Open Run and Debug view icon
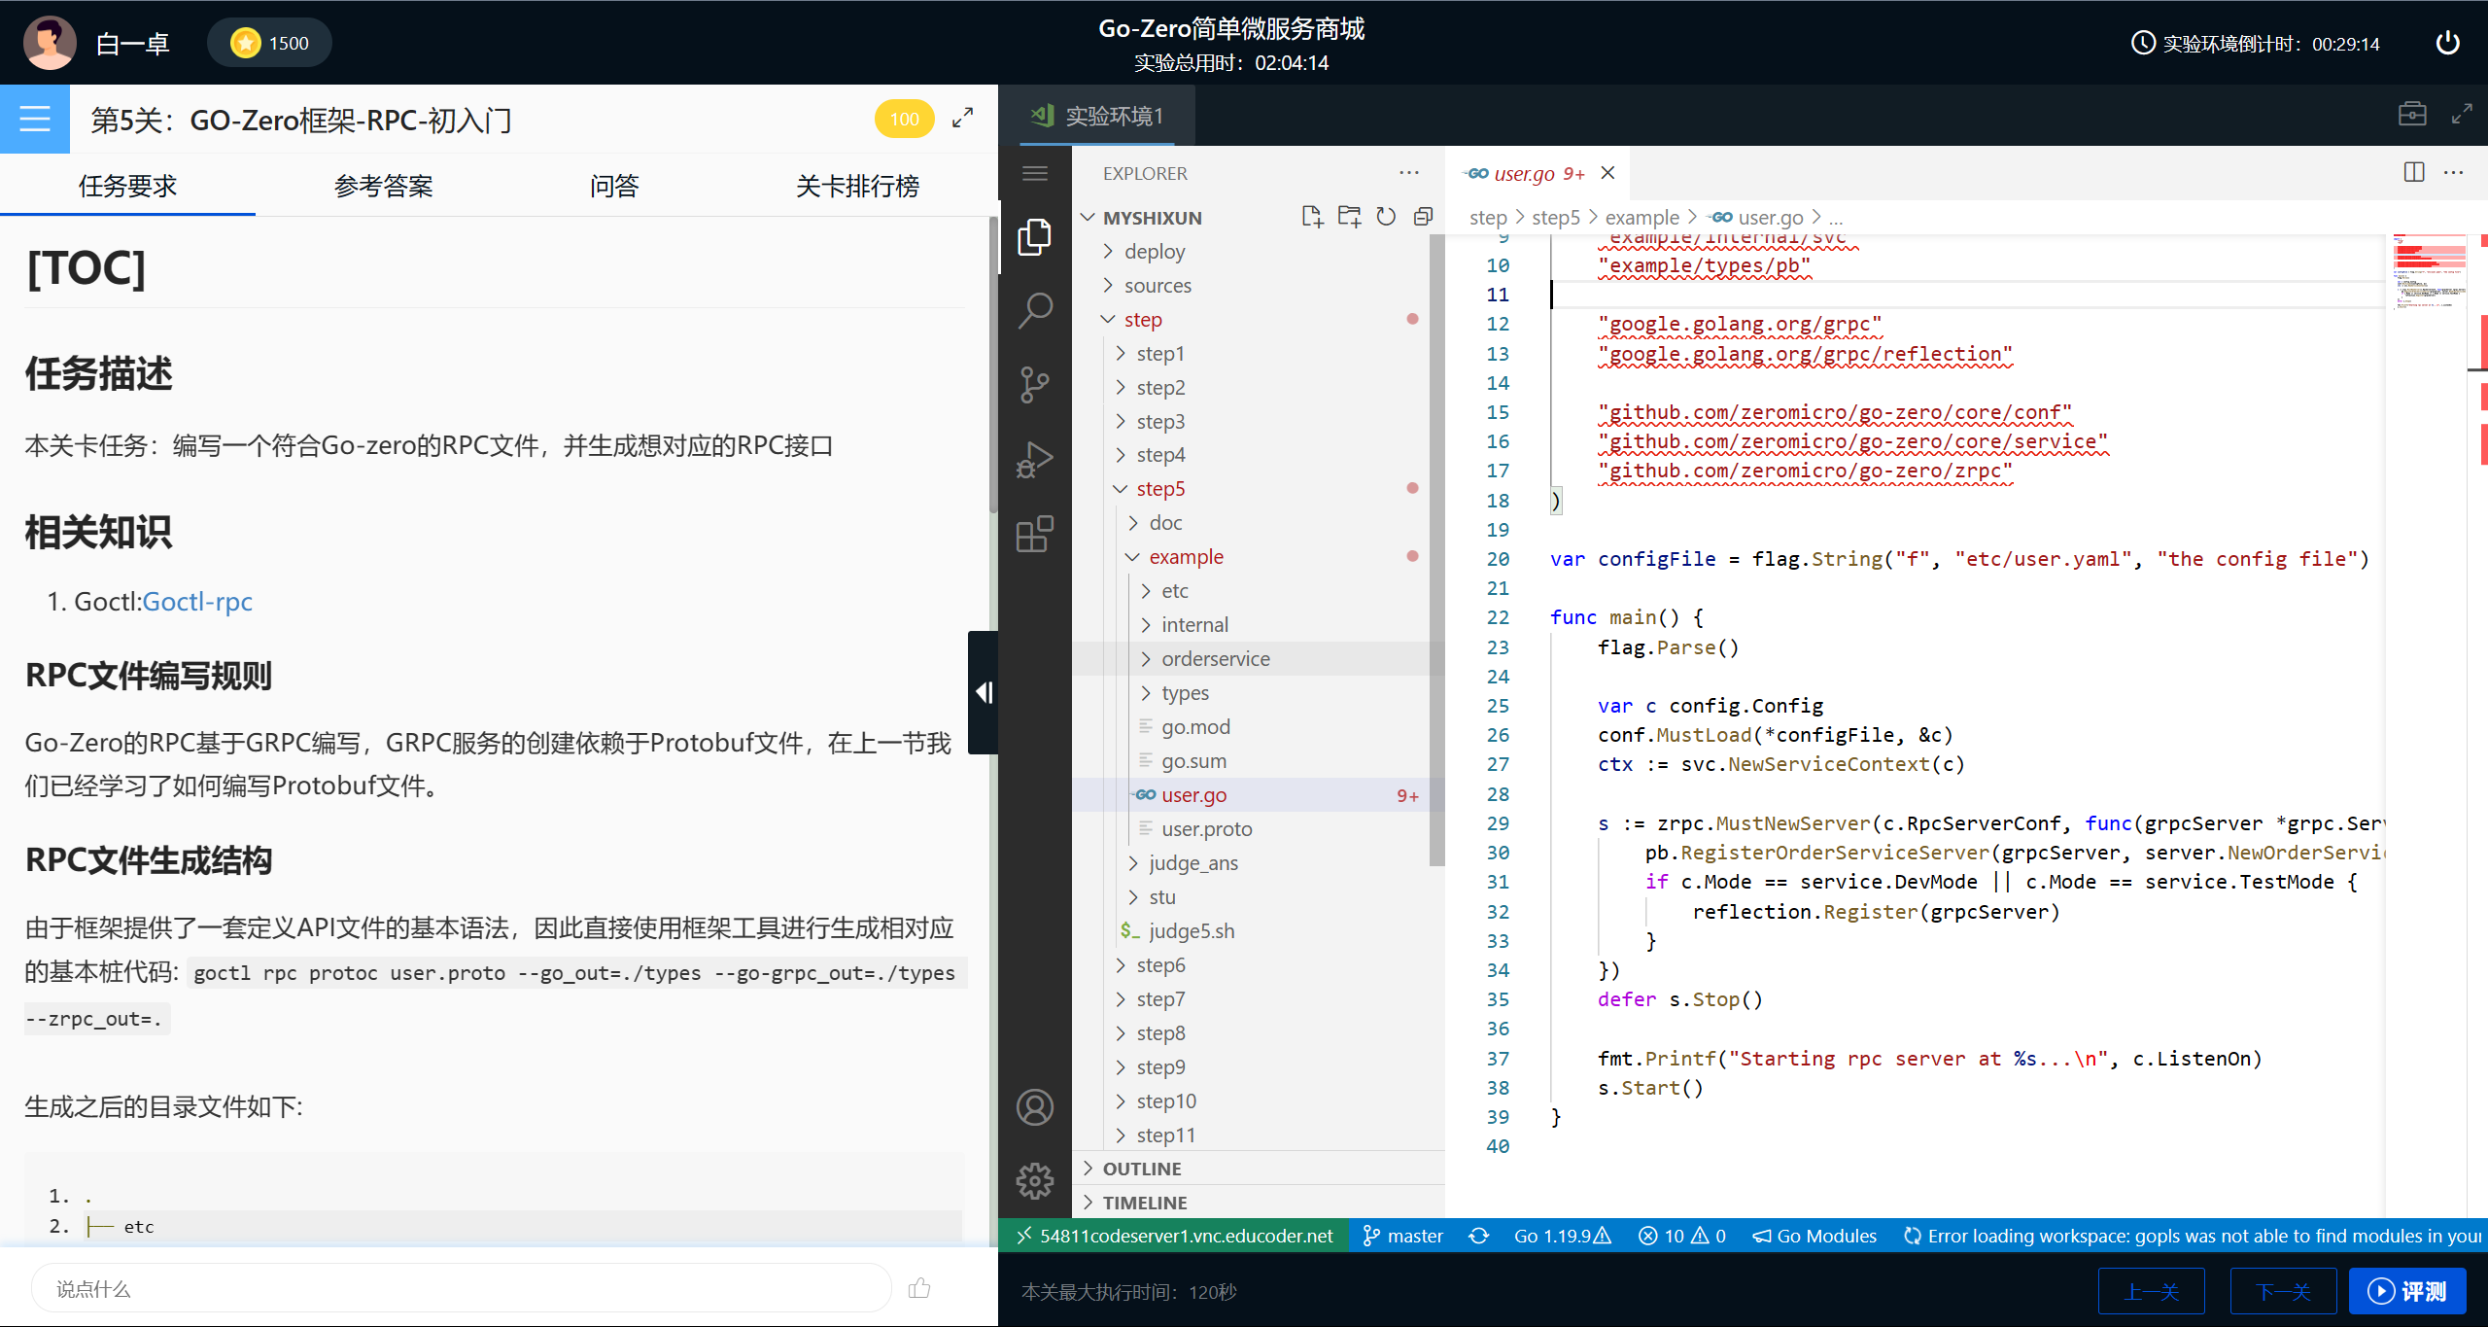Image resolution: width=2488 pixels, height=1327 pixels. tap(1034, 459)
